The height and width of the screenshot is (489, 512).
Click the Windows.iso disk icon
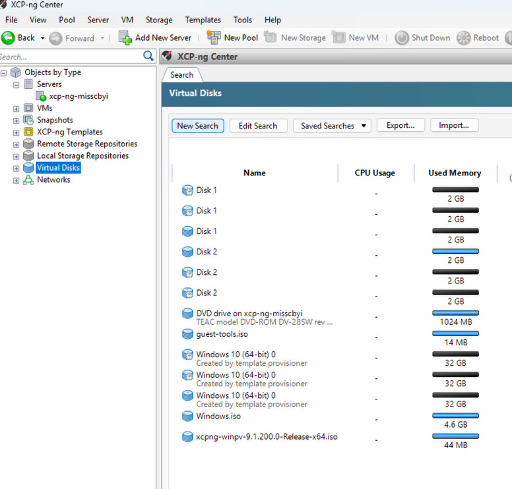click(x=187, y=417)
